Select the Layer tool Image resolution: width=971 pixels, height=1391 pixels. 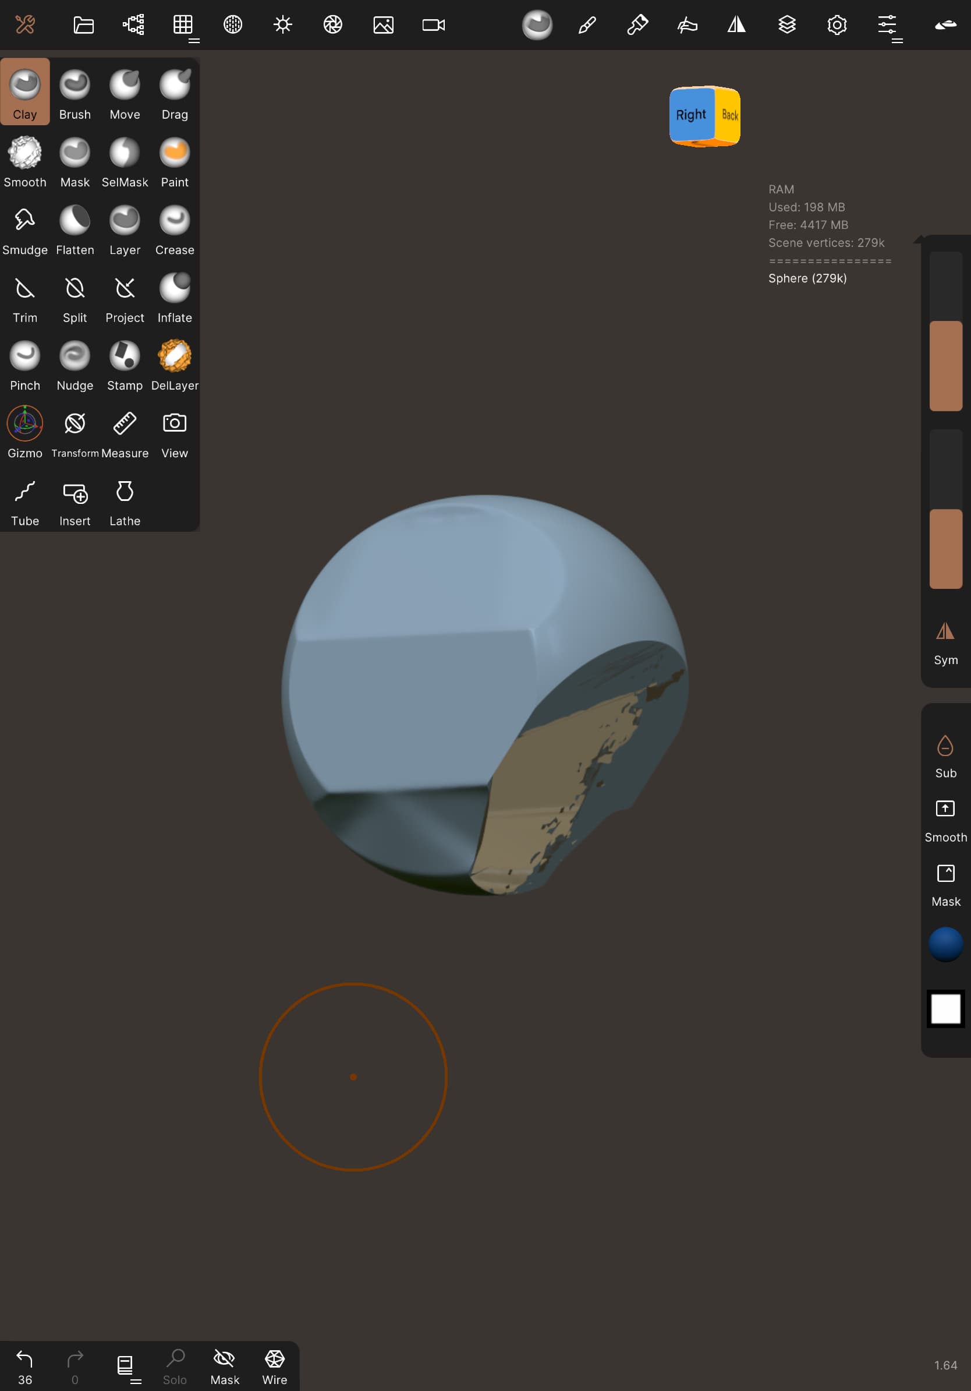tap(125, 228)
